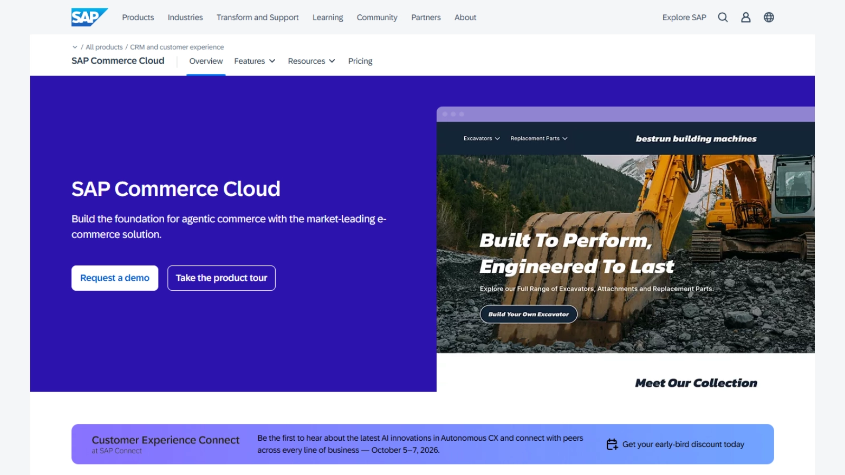This screenshot has height=475, width=845.
Task: Open Excavators dropdown in the demo site
Action: 482,138
